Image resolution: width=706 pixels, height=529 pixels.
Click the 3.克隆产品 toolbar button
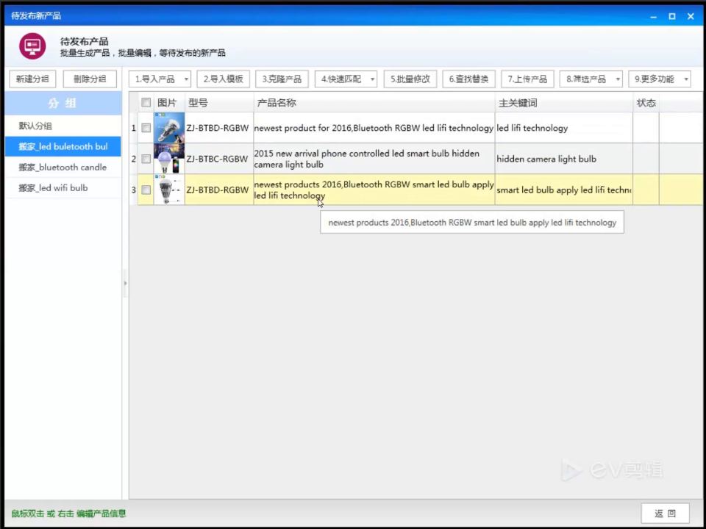(282, 79)
